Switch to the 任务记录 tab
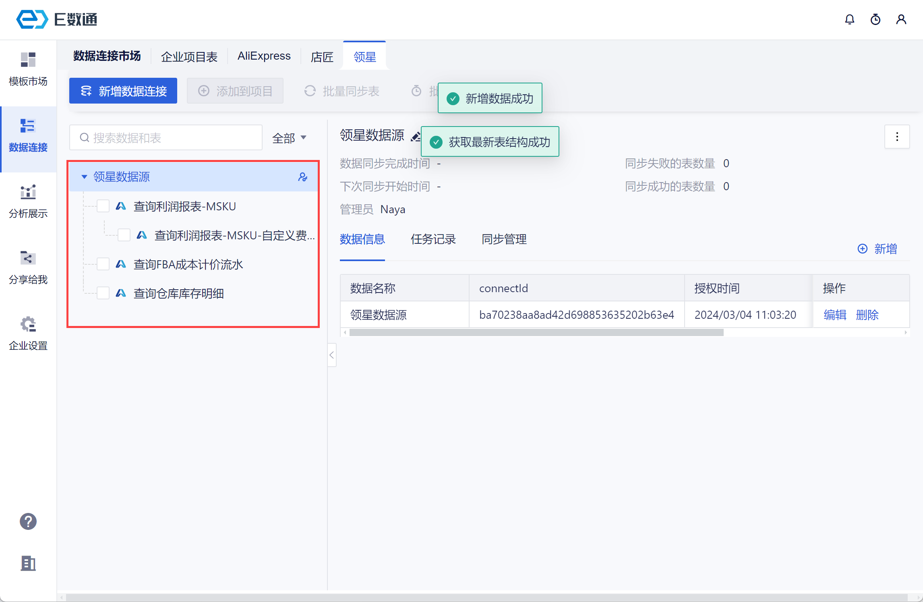This screenshot has height=602, width=923. coord(433,239)
